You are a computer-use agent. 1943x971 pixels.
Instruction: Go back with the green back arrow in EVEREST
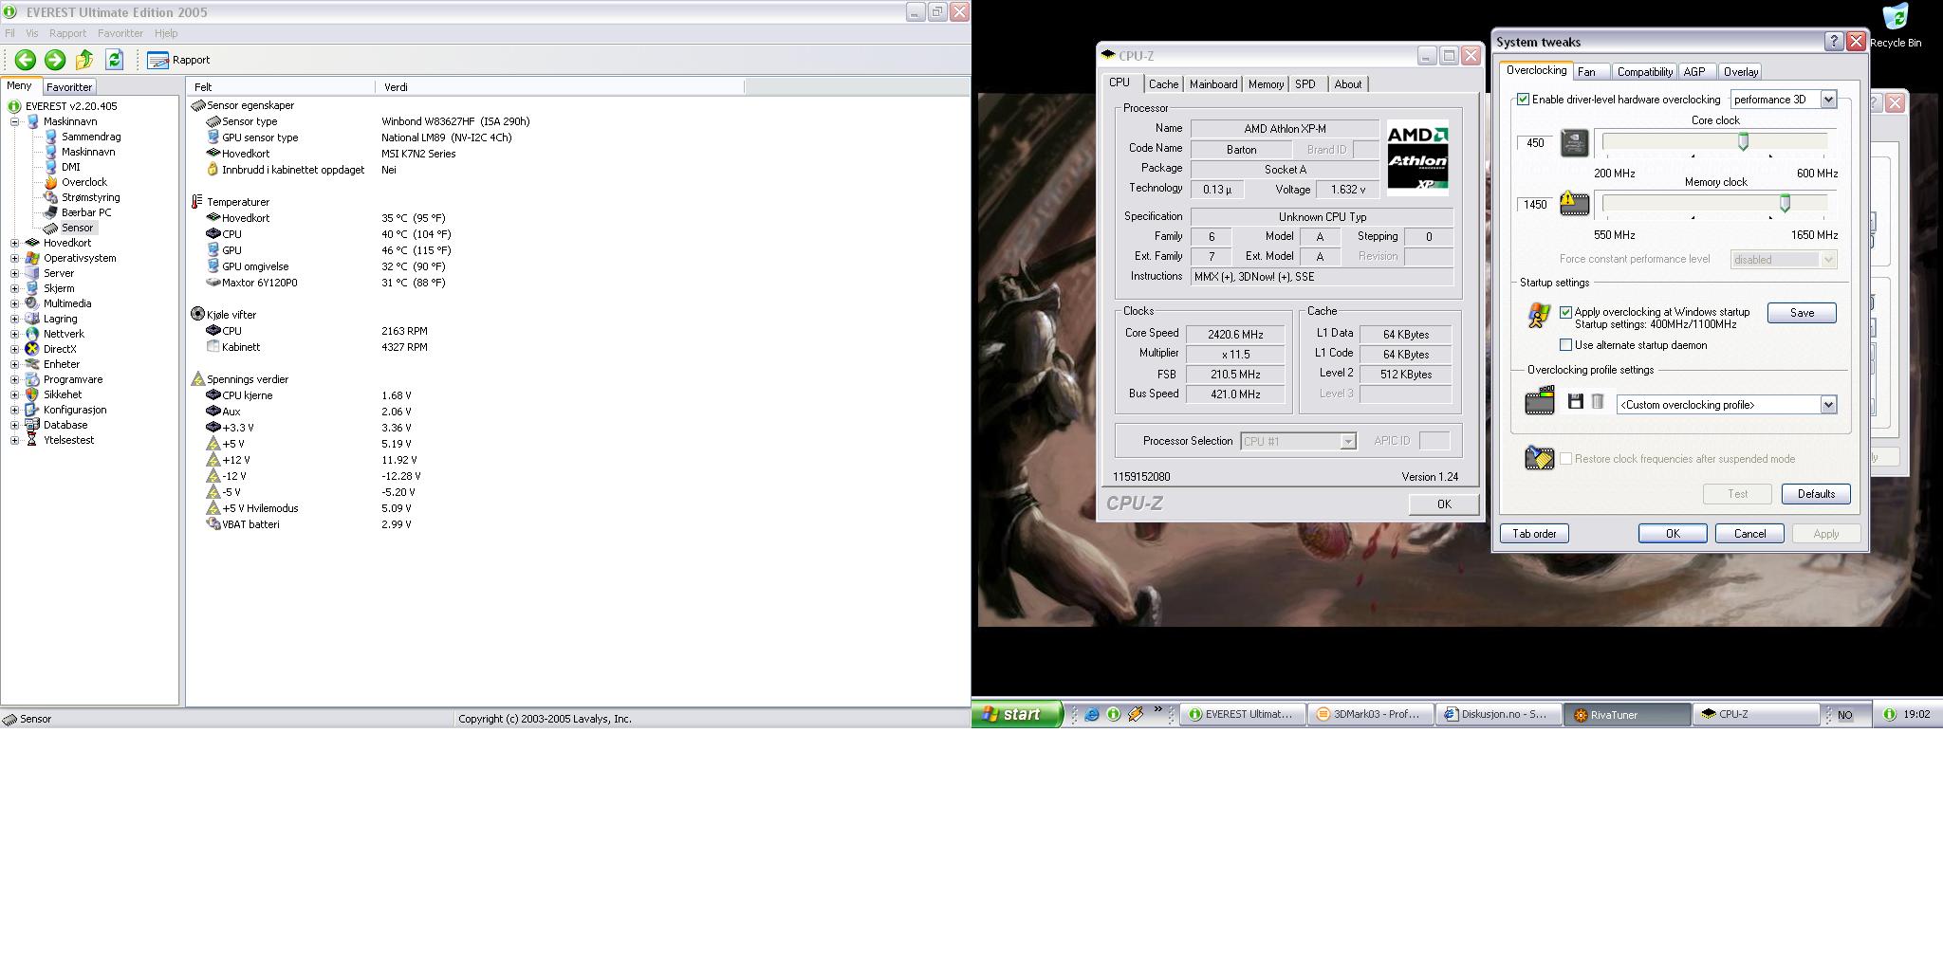(26, 60)
